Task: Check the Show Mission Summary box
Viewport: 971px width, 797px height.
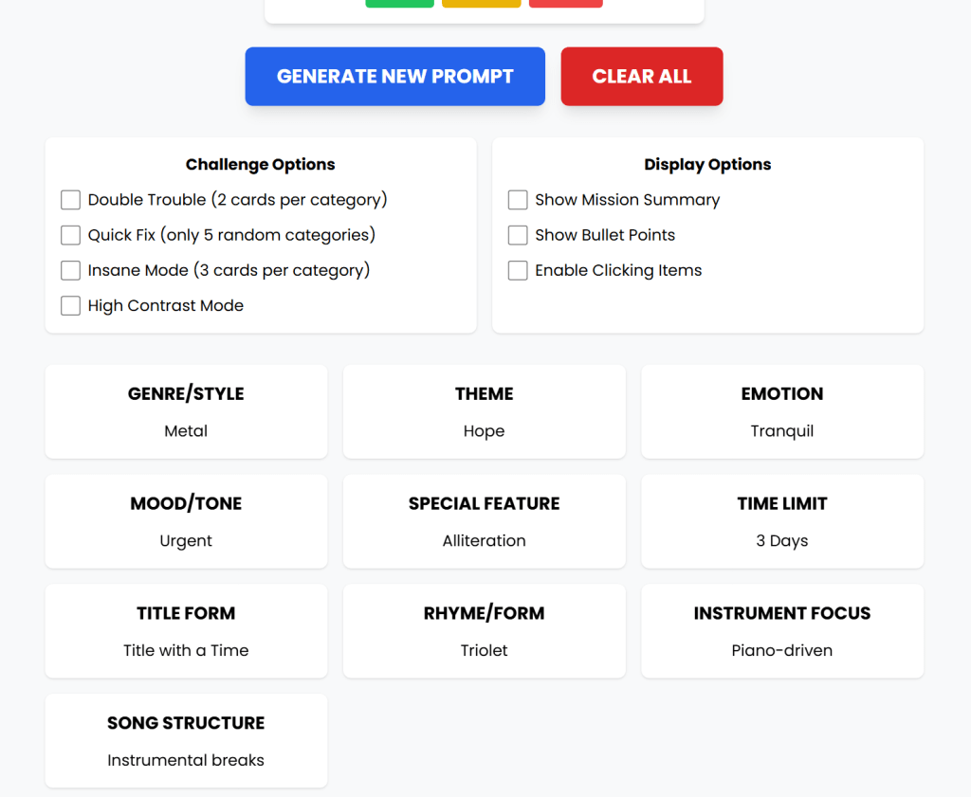Action: [x=518, y=200]
